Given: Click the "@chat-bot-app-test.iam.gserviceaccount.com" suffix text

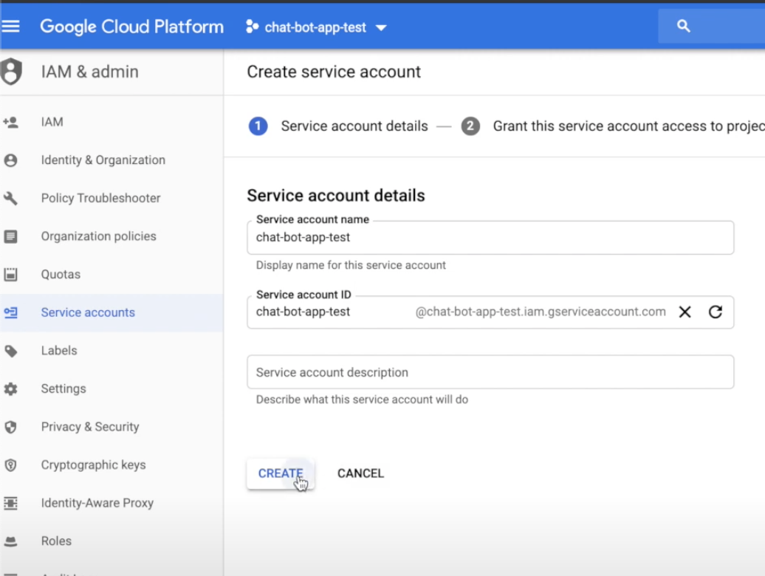Looking at the screenshot, I should click(540, 312).
